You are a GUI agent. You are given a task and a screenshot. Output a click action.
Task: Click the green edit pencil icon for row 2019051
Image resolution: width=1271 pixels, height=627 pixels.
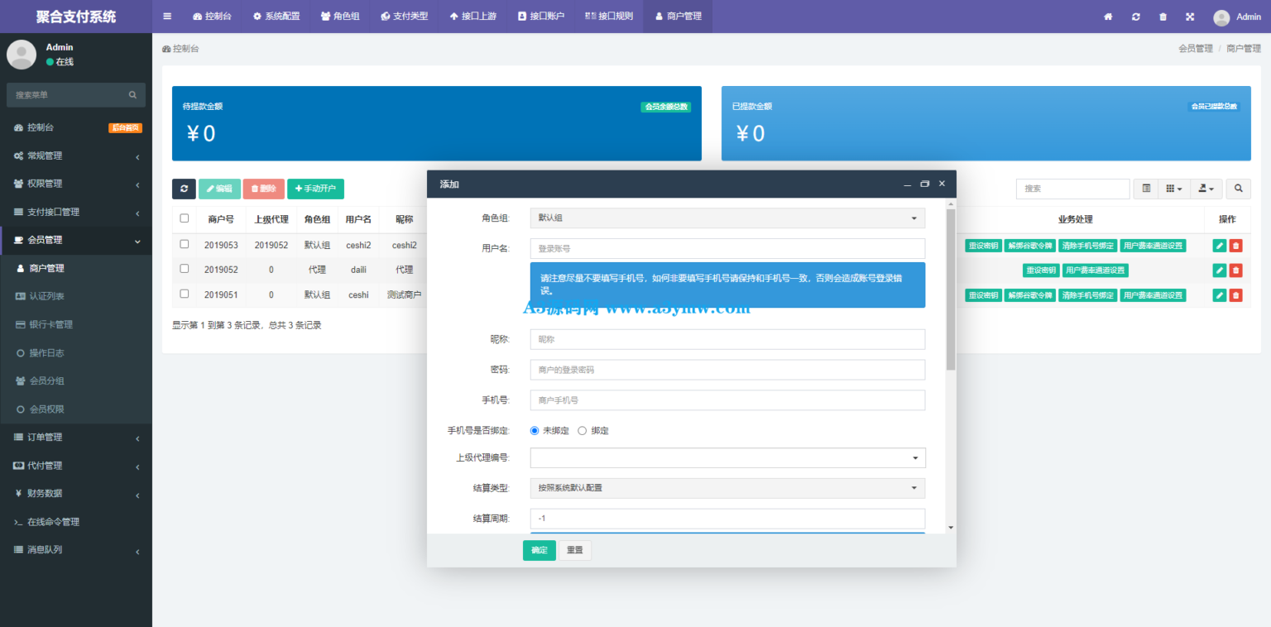tap(1220, 295)
